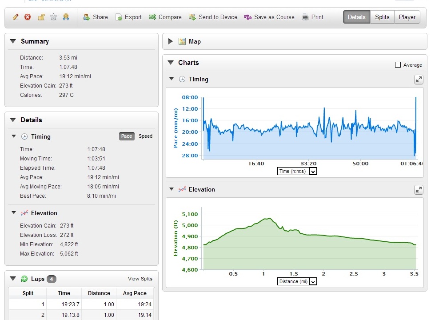This screenshot has height=320, width=435.
Task: Click the Print toolbar button
Action: (x=312, y=17)
